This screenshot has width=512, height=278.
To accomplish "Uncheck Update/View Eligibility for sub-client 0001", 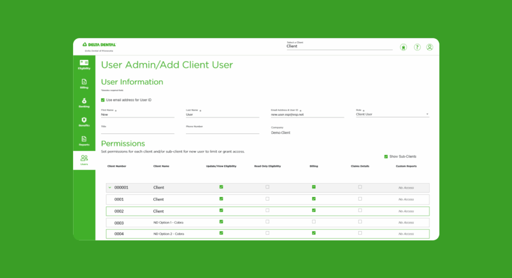I will pos(221,198).
